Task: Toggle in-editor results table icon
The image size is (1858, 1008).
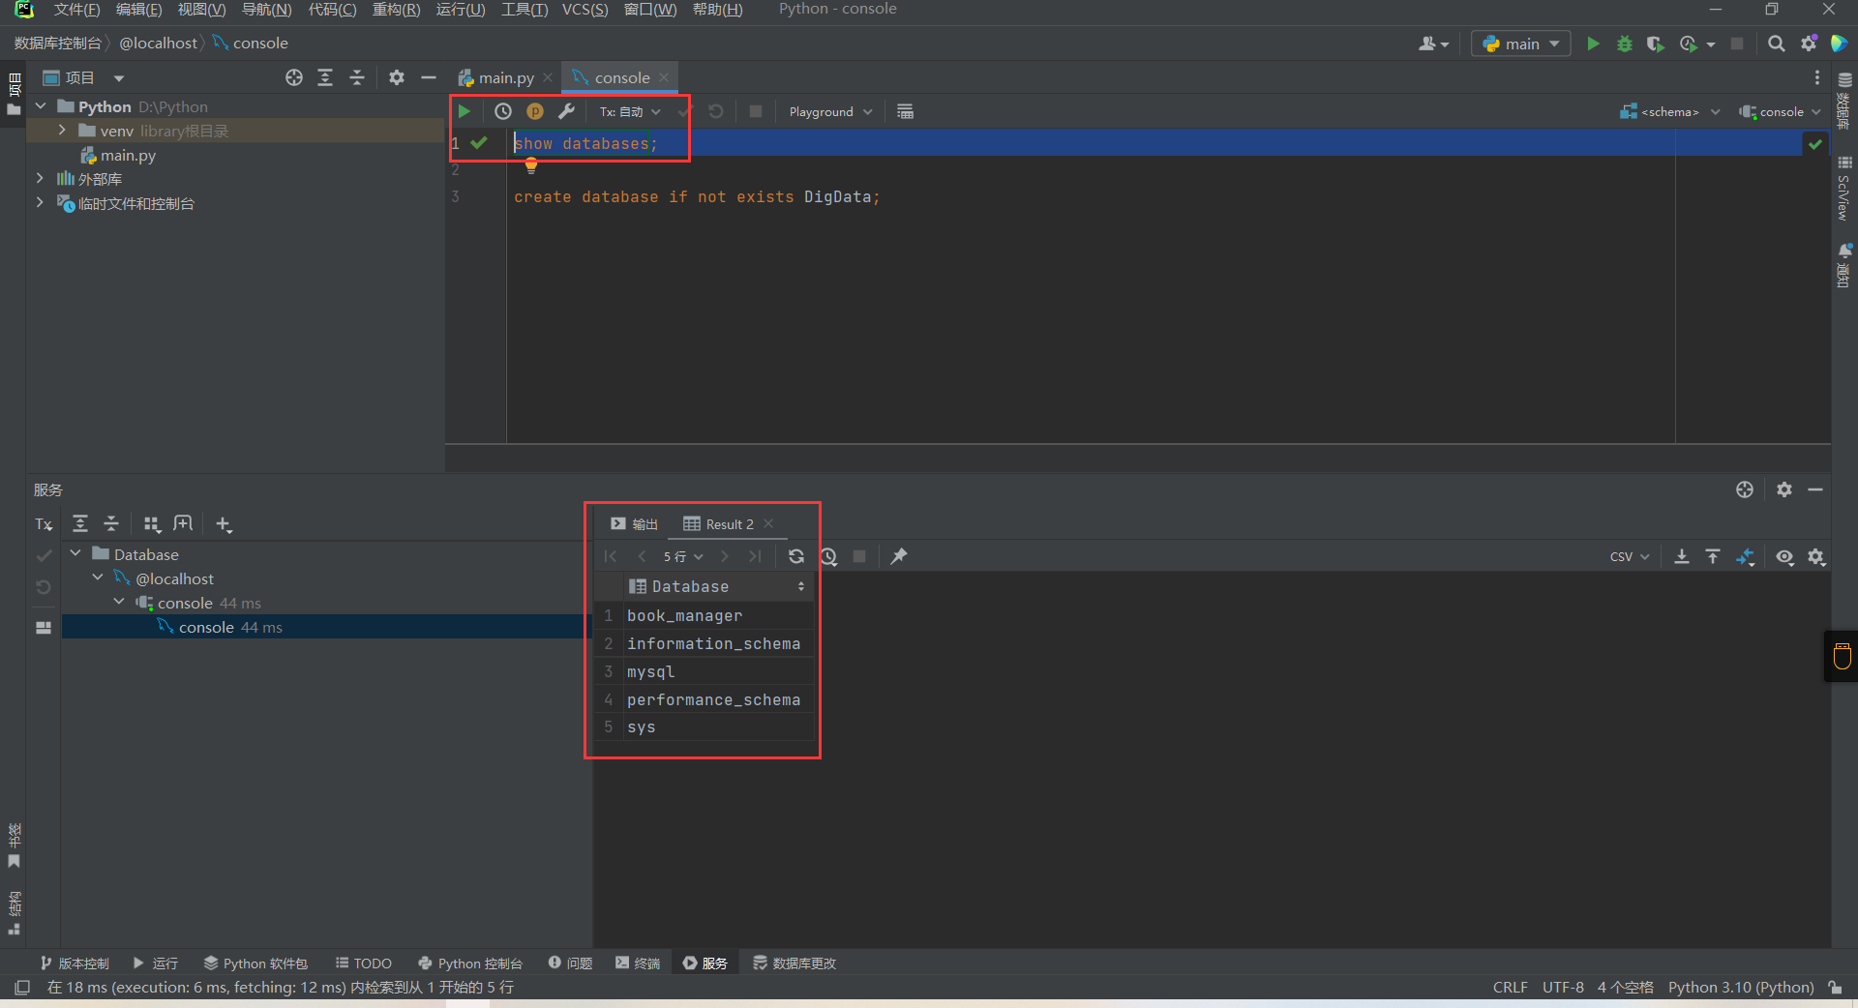Action: click(x=905, y=111)
